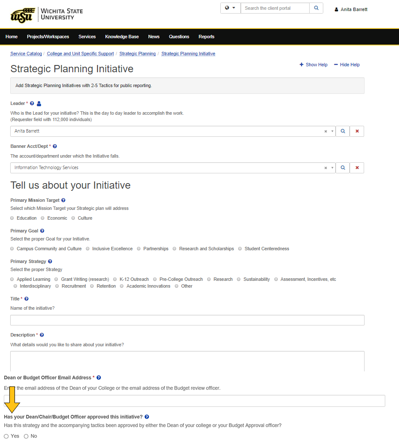Click the help icon next to Title

[x=27, y=299]
